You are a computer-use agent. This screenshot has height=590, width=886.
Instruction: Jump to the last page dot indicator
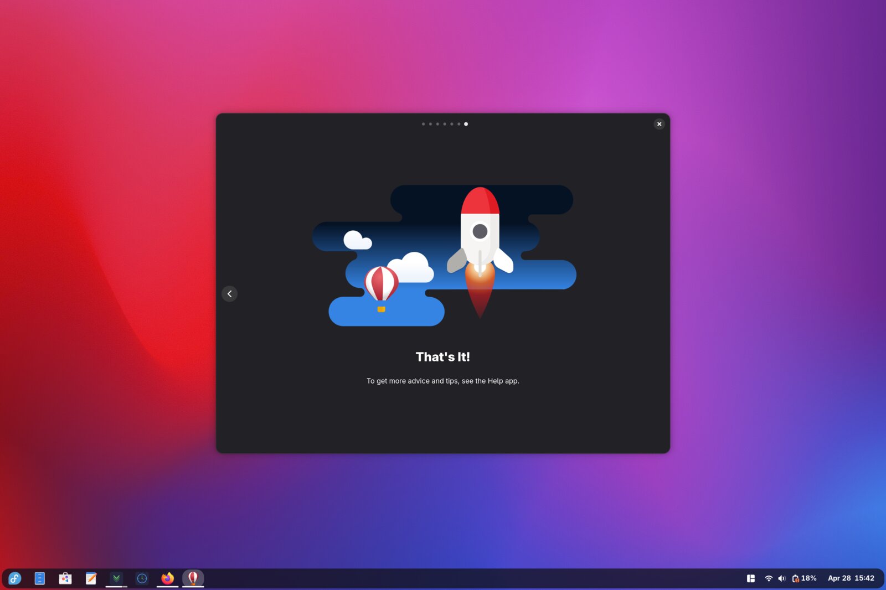coord(466,124)
